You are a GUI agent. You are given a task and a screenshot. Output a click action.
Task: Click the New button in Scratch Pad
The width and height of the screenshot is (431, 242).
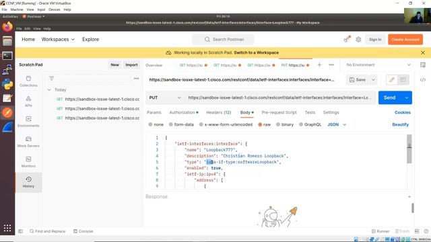115,65
